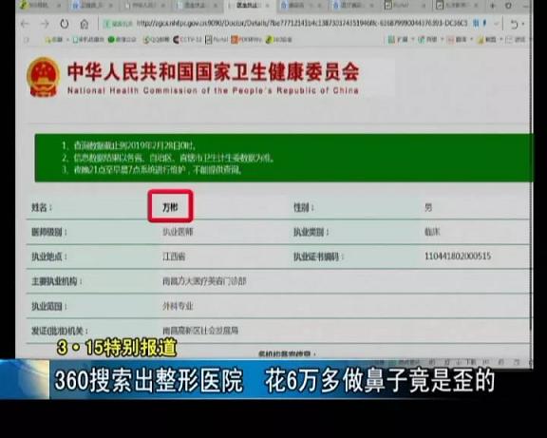Image resolution: width=547 pixels, height=438 pixels.
Task: Open the CCTV-12 bookmark
Action: pyautogui.click(x=187, y=40)
